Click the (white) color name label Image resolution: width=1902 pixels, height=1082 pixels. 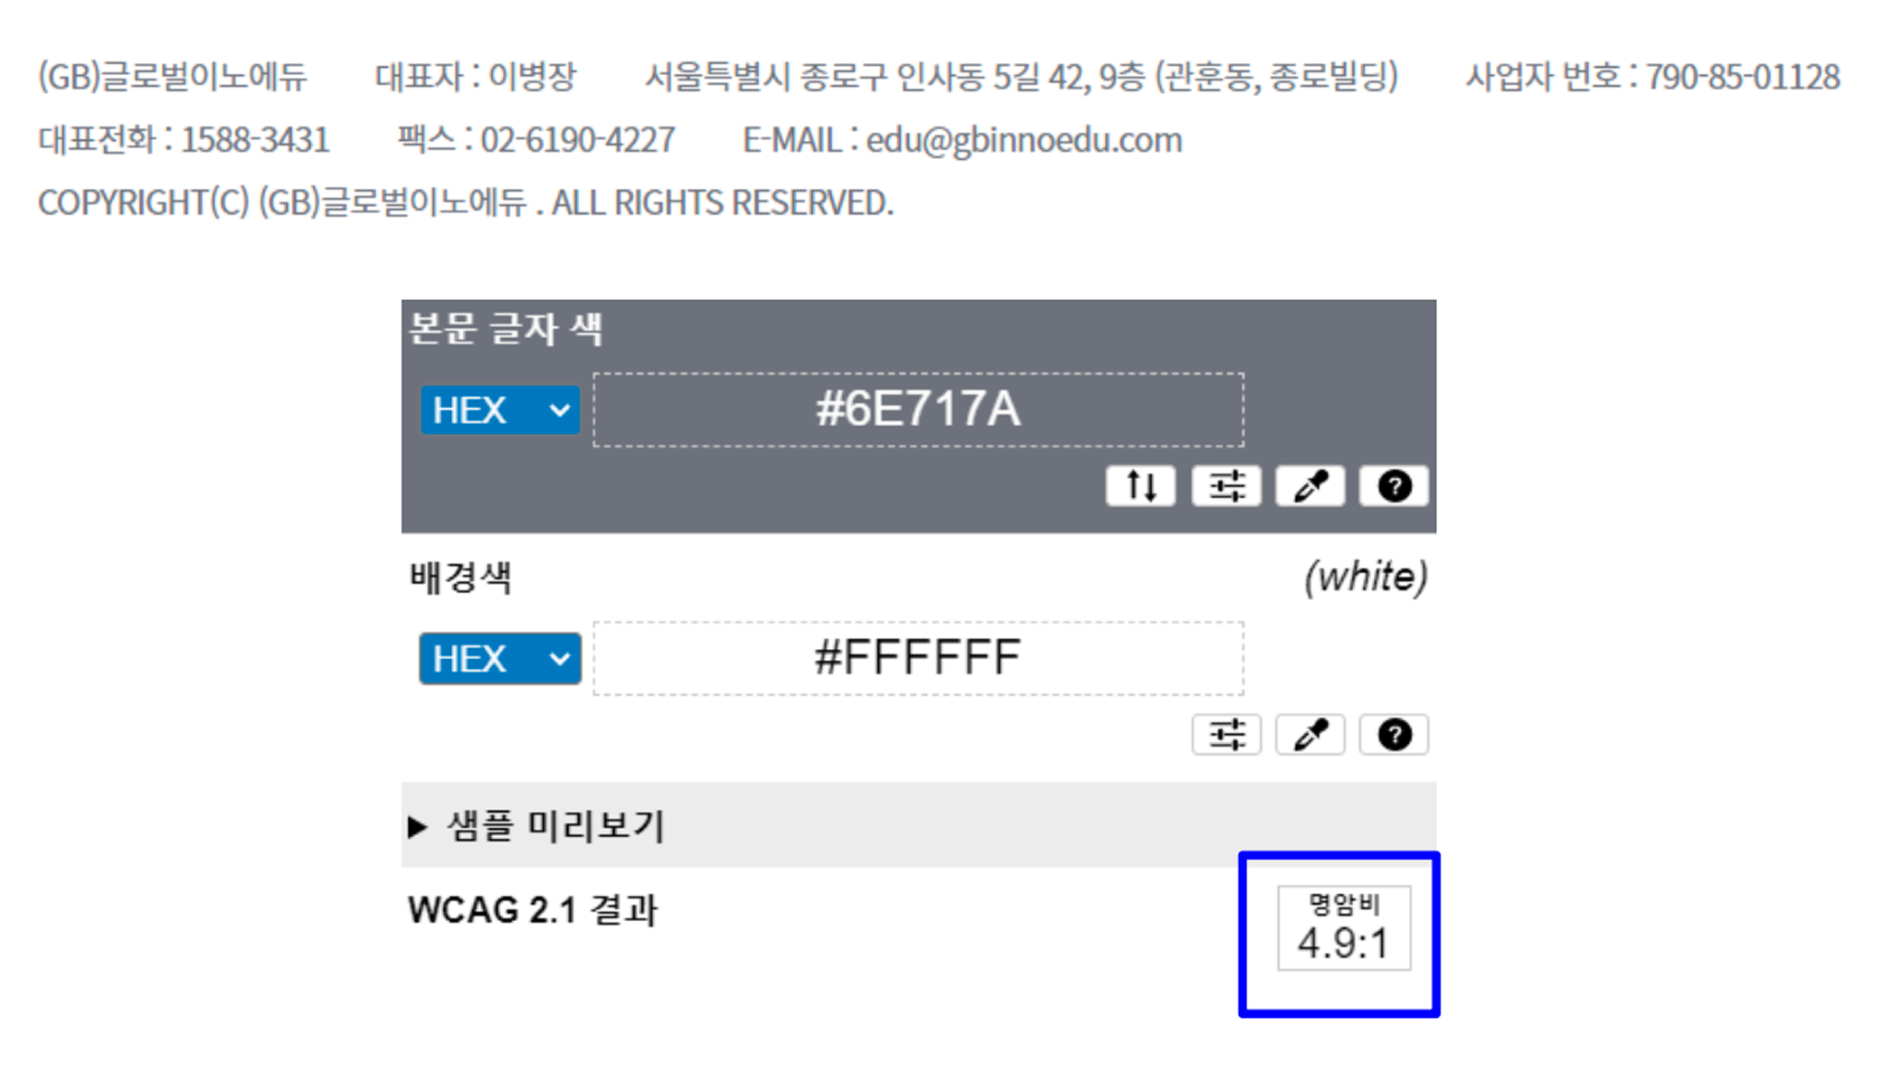pos(1366,577)
